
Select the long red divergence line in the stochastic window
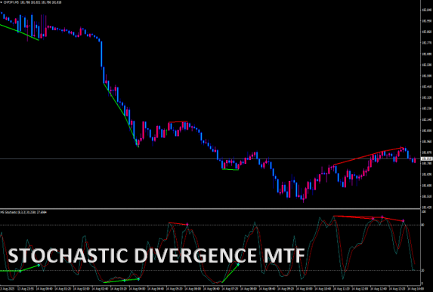coord(369,218)
